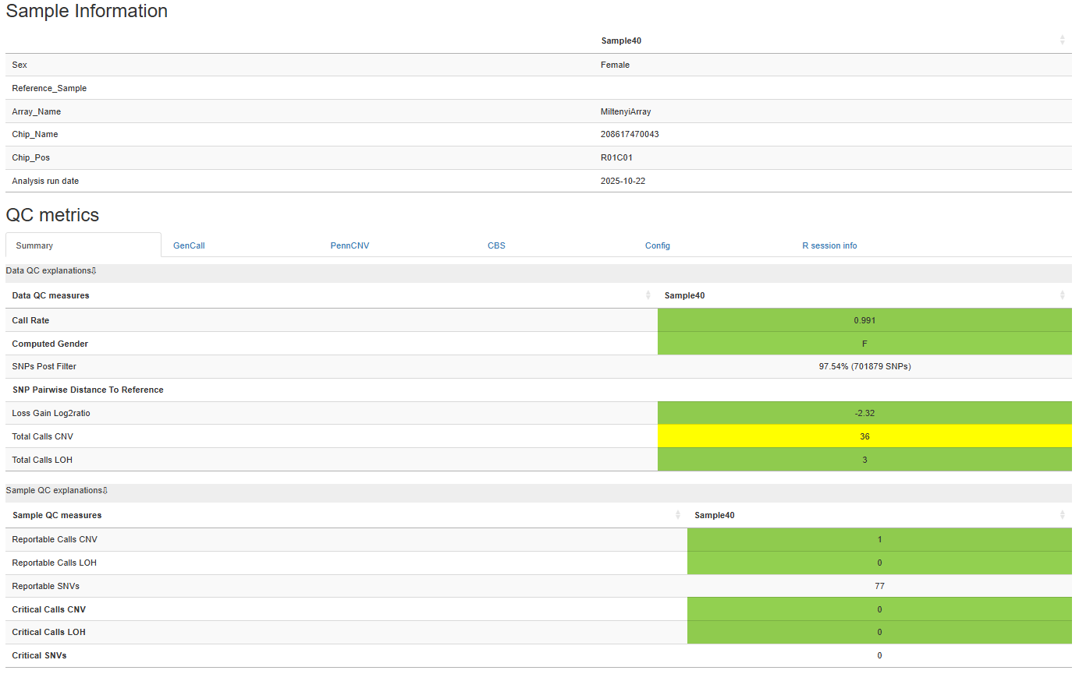Screen dimensions: 1079x674
Task: Click sort arrows beside Sample QC measures header
Action: click(x=677, y=515)
